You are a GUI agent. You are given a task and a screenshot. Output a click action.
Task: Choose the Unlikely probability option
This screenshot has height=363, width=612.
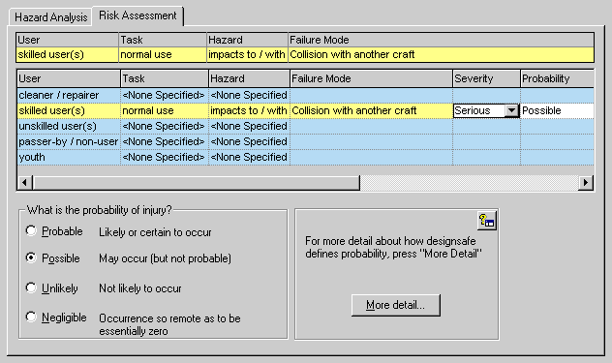coord(31,287)
